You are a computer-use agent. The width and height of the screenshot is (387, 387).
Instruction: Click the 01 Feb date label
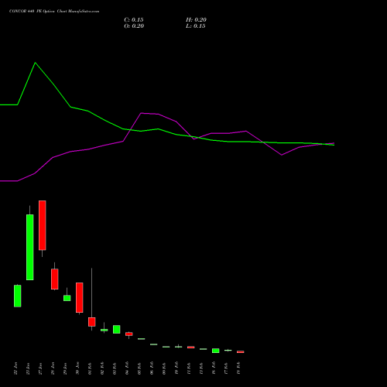click(90, 368)
